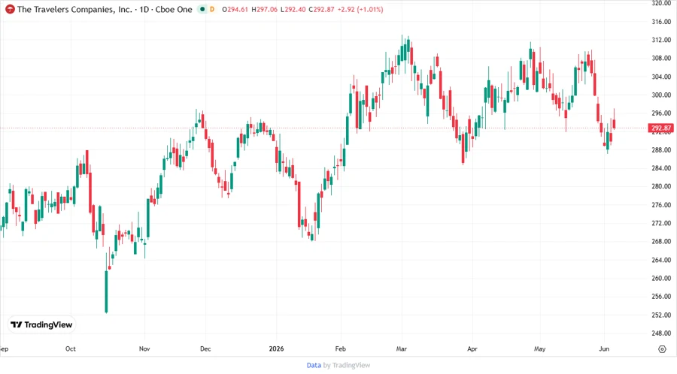Click the 280.00 price axis label

(x=661, y=186)
